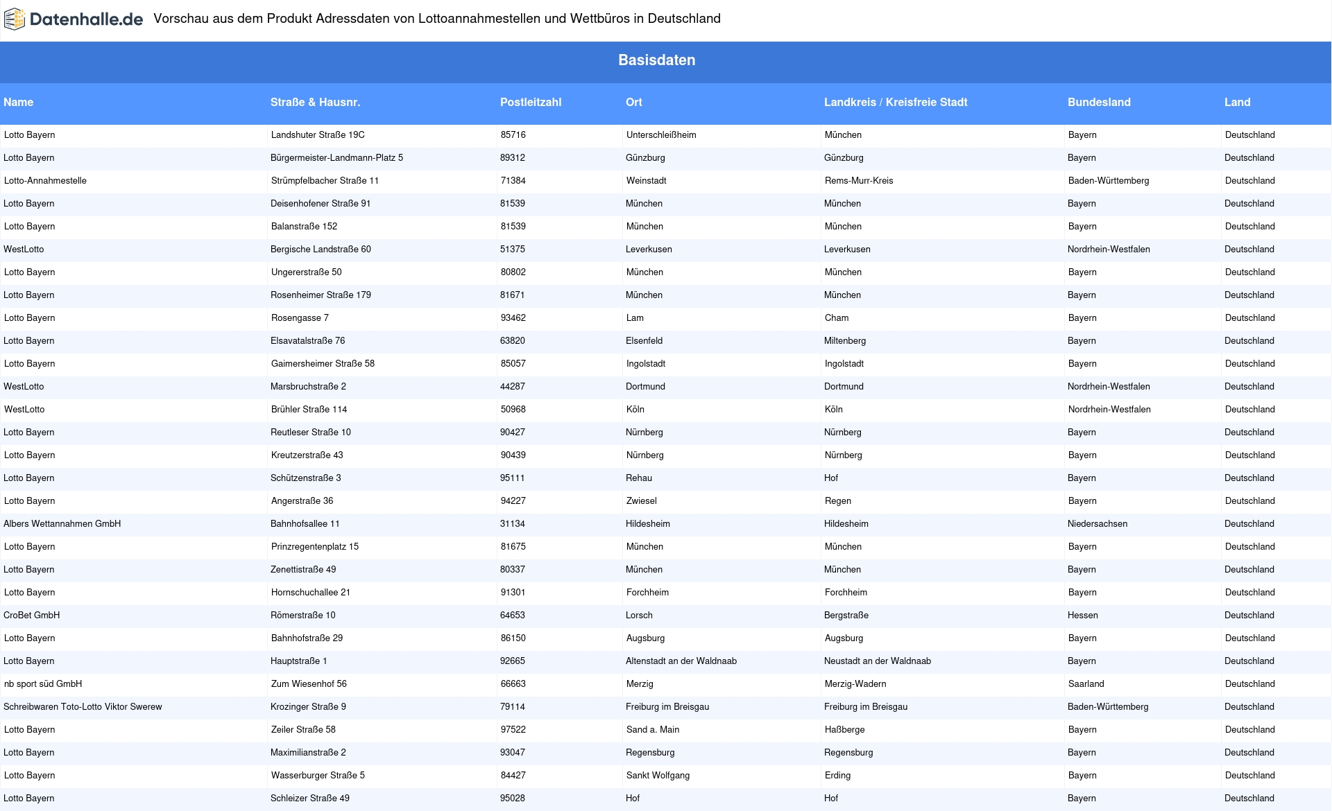Select Deisenhofener Straße 91 address
Image resolution: width=1332 pixels, height=811 pixels.
click(321, 204)
